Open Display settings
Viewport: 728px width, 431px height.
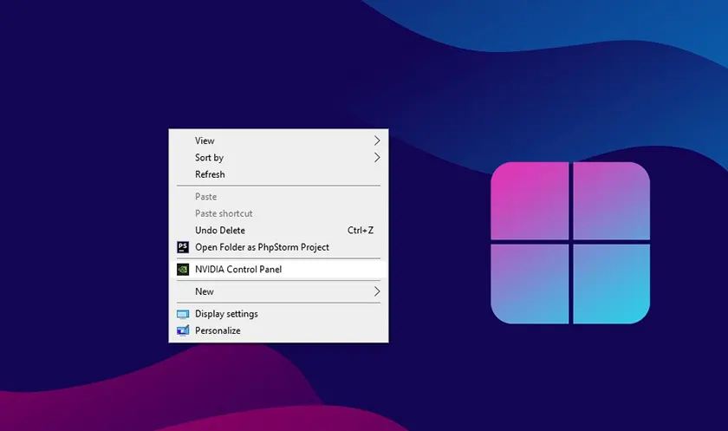tap(226, 314)
